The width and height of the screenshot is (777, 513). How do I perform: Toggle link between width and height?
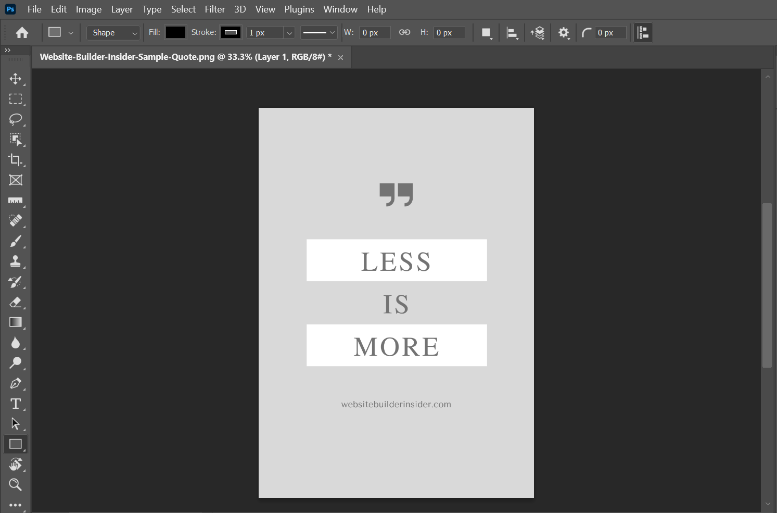pos(404,32)
